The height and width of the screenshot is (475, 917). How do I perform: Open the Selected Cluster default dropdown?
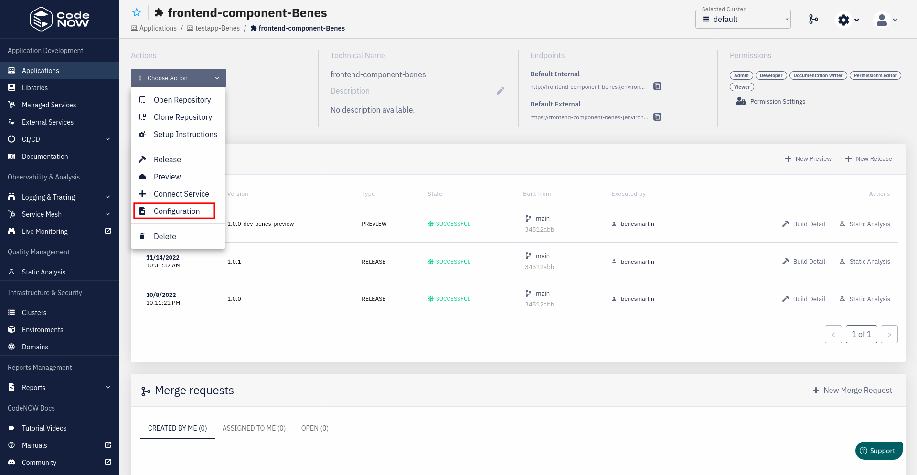click(x=743, y=19)
